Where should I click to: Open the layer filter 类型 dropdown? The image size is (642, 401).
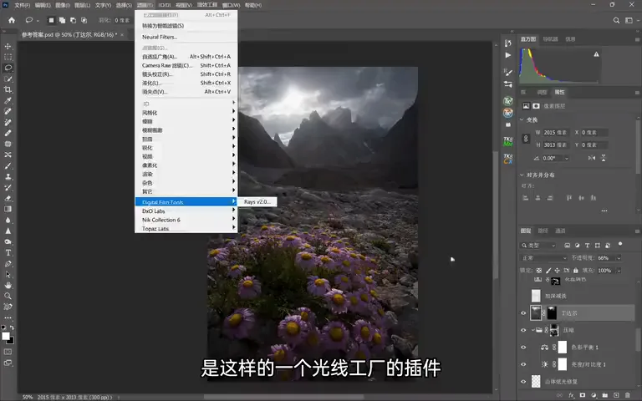[538, 246]
